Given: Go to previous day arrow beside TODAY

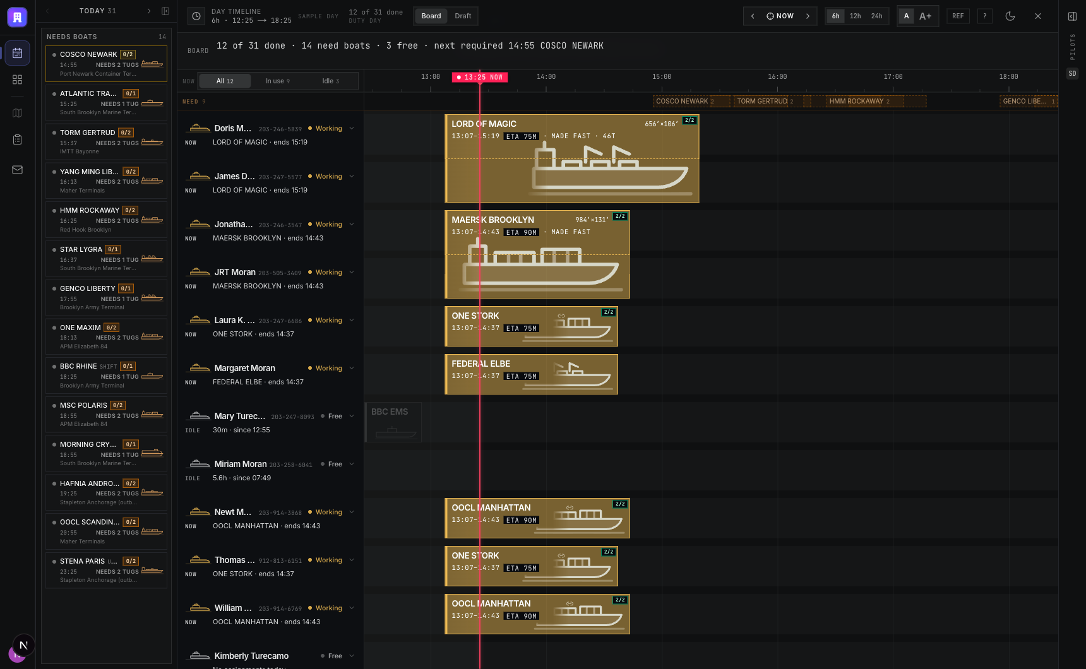Looking at the screenshot, I should click(x=48, y=11).
